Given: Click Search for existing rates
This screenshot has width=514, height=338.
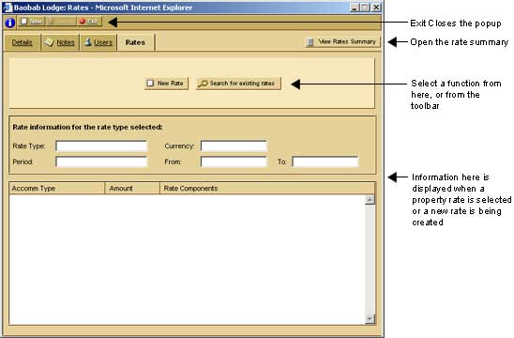Looking at the screenshot, I should click(x=238, y=84).
